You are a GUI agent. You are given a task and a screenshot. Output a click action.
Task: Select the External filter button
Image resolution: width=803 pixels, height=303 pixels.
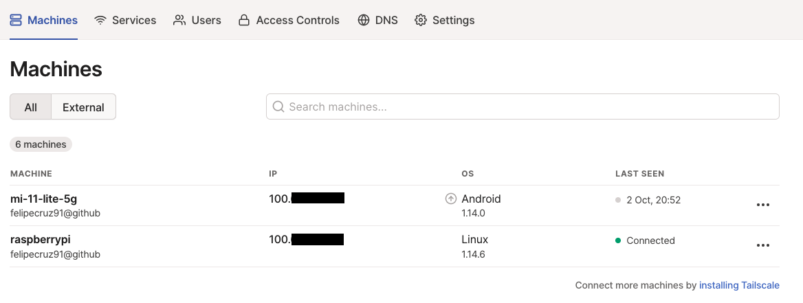point(83,107)
